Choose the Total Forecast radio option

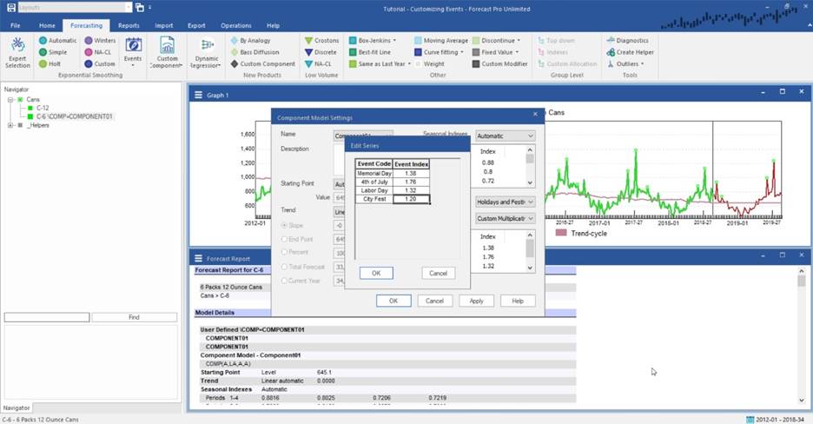(x=285, y=266)
